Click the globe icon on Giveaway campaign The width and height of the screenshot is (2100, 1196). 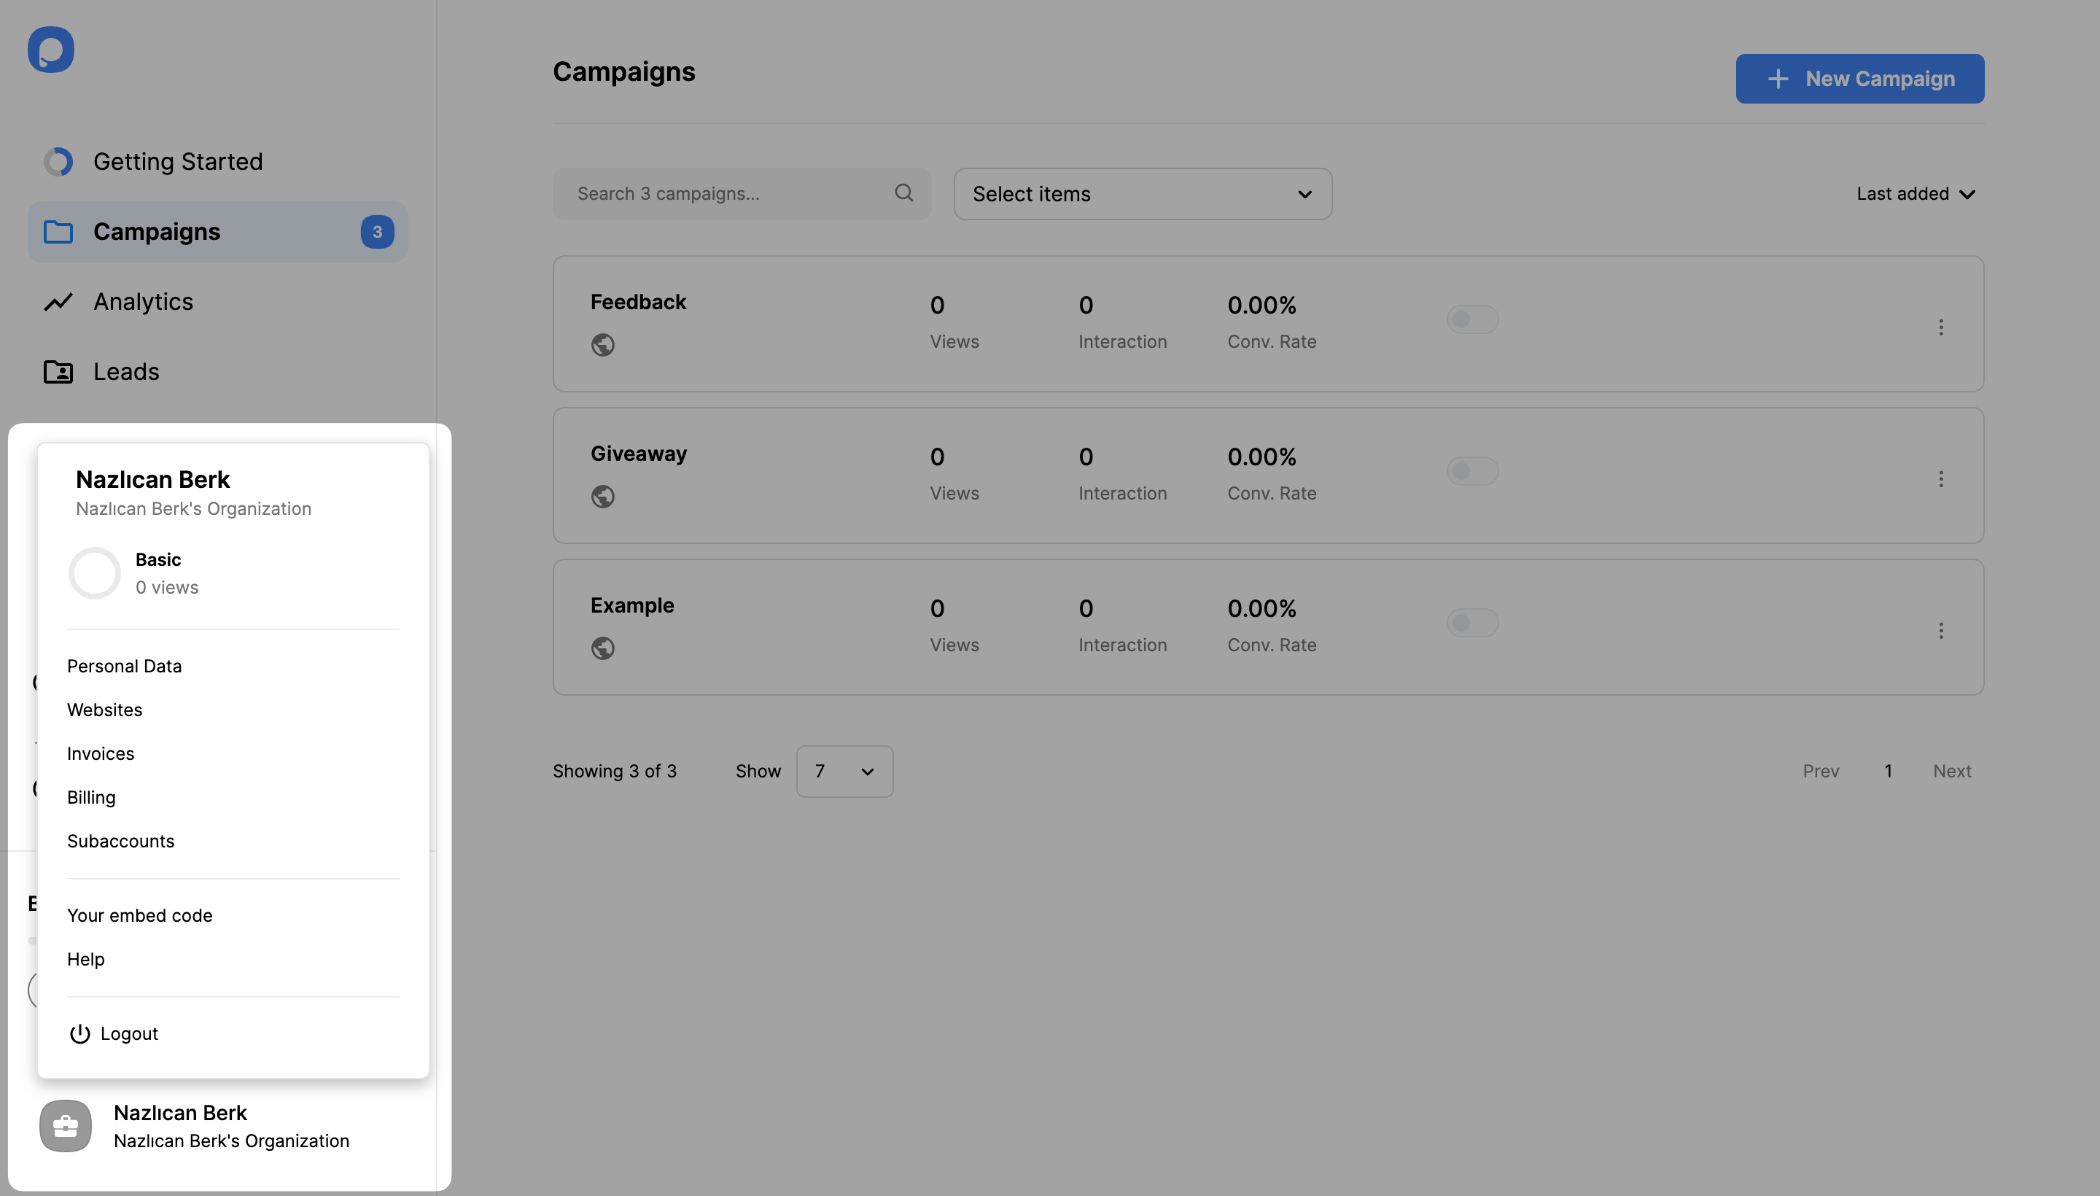pos(603,498)
